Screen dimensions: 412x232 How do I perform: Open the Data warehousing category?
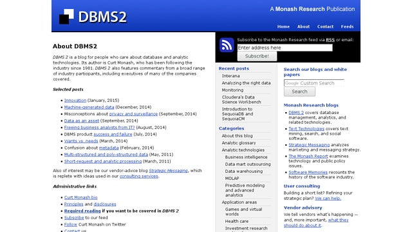[244, 171]
